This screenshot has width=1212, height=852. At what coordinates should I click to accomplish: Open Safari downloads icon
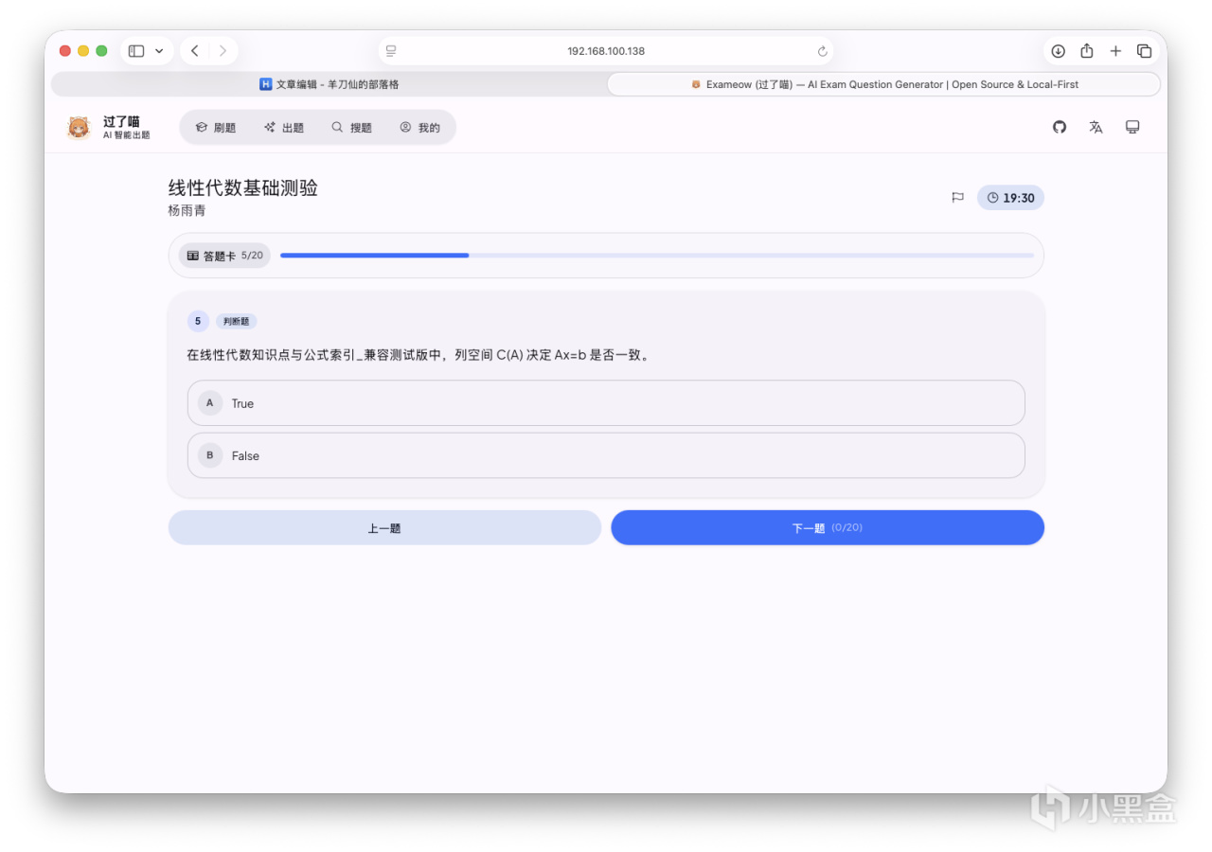point(1059,51)
